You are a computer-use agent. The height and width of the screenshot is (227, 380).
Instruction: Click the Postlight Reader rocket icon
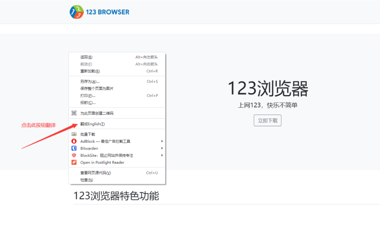74,162
